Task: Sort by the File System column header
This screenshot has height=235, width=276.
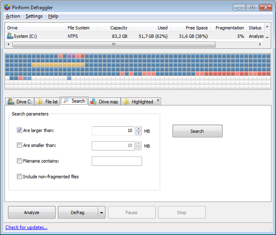Action: click(x=81, y=28)
